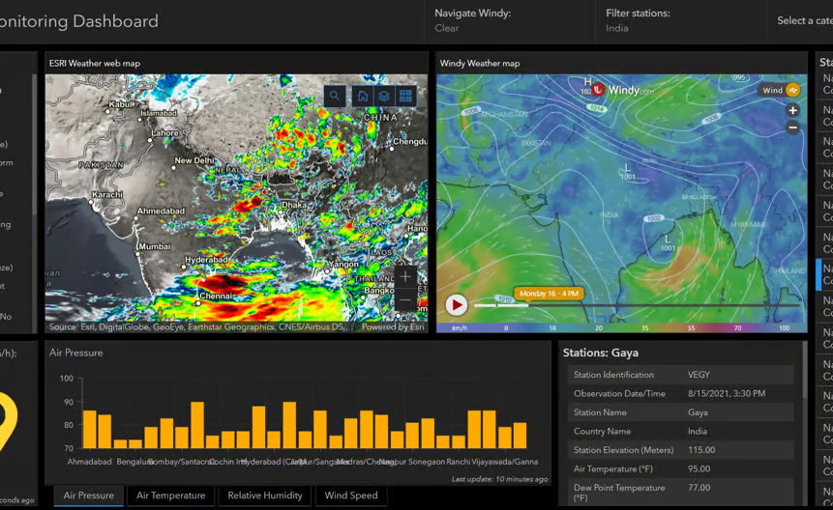The width and height of the screenshot is (833, 510).
Task: Select the Station Name value Gaya
Action: click(698, 412)
